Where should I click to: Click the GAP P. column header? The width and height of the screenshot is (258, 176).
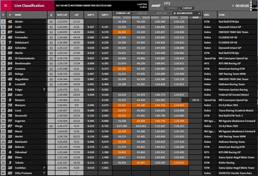pyautogui.click(x=91, y=15)
